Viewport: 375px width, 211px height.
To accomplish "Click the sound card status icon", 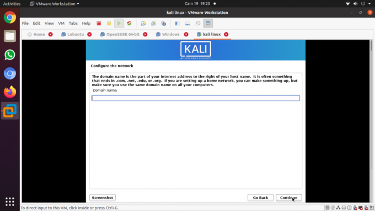I will coord(350,208).
